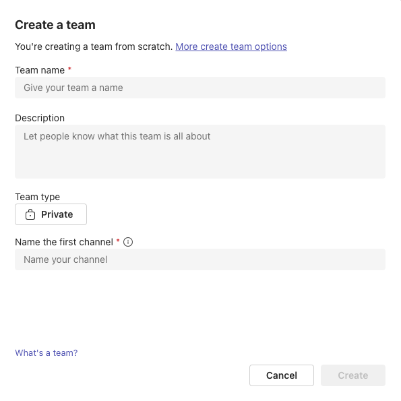Screen dimensions: 401x401
Task: Select the 'Name your channel' input field
Action: 200,259
